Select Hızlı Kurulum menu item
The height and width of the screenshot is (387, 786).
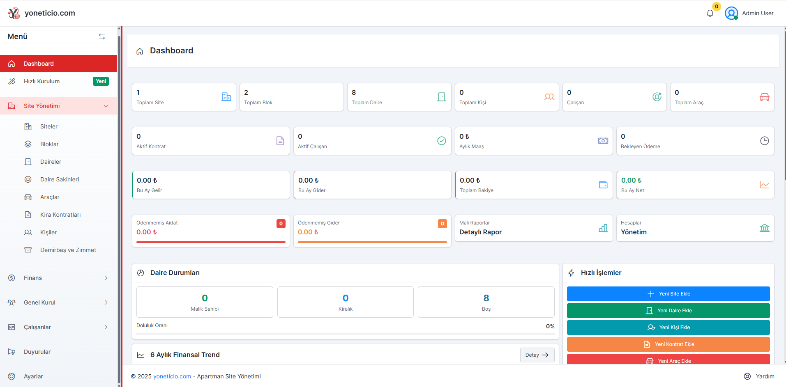[x=42, y=81]
